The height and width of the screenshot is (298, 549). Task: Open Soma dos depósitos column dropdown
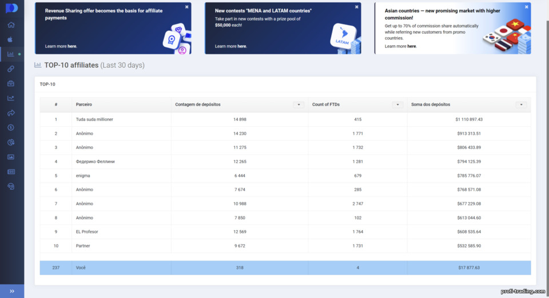tap(522, 104)
